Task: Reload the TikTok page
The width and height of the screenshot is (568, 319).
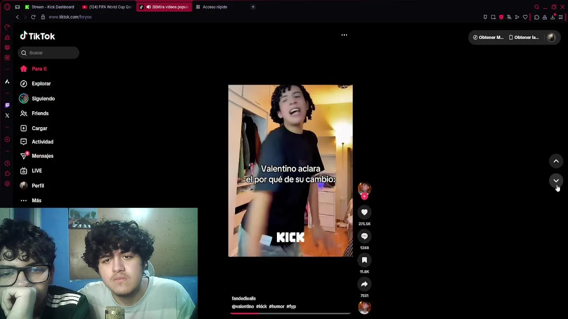Action: click(33, 17)
